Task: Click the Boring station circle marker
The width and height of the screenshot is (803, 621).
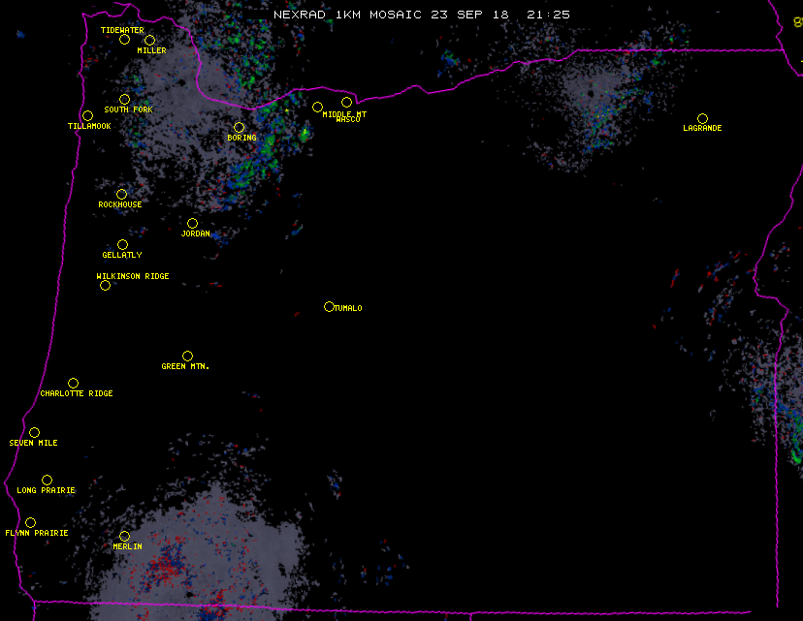Action: click(239, 127)
